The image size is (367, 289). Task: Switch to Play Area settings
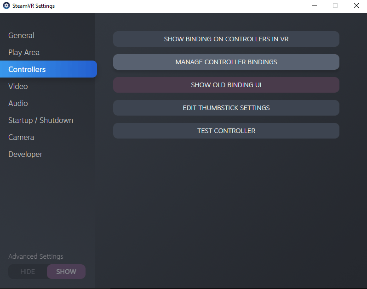click(24, 52)
